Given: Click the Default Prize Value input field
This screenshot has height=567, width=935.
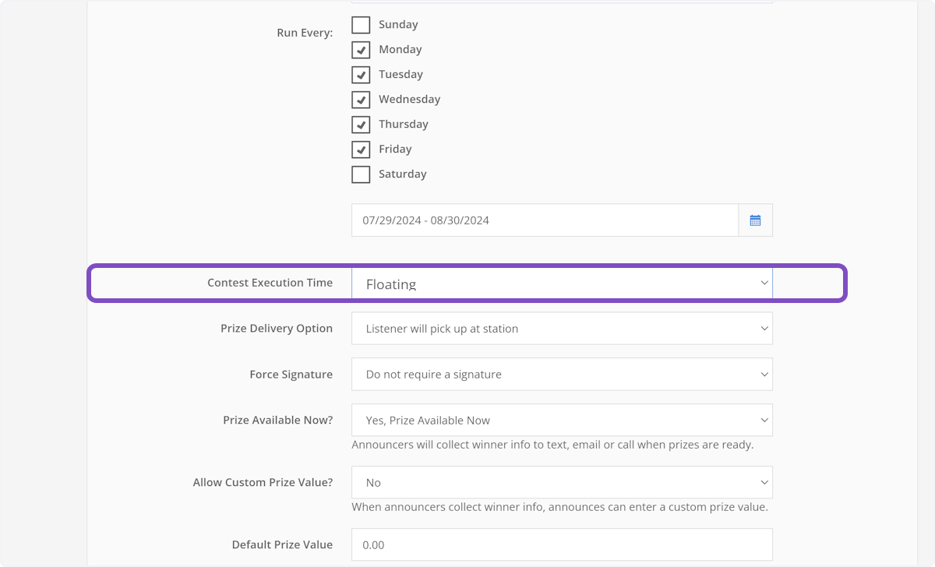Looking at the screenshot, I should (561, 545).
